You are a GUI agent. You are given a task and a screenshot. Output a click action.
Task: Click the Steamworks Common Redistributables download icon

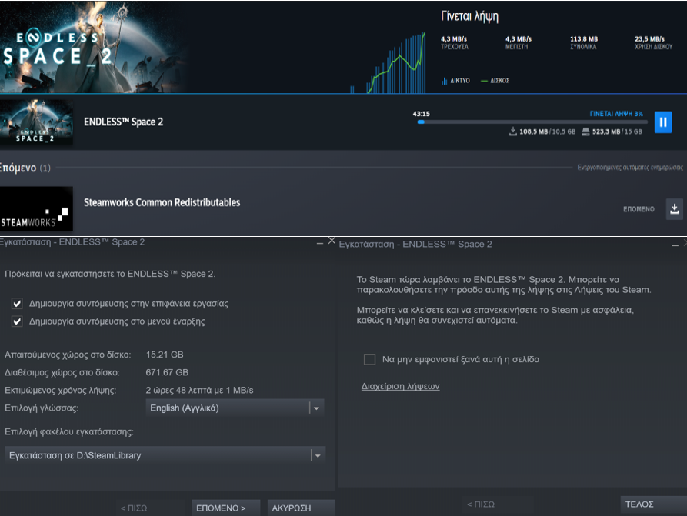coord(674,209)
